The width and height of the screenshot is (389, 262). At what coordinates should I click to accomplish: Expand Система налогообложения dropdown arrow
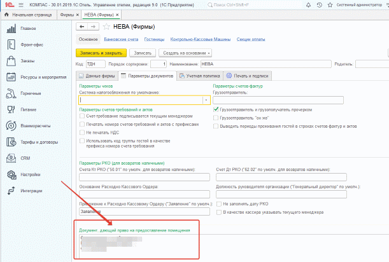pos(206,100)
